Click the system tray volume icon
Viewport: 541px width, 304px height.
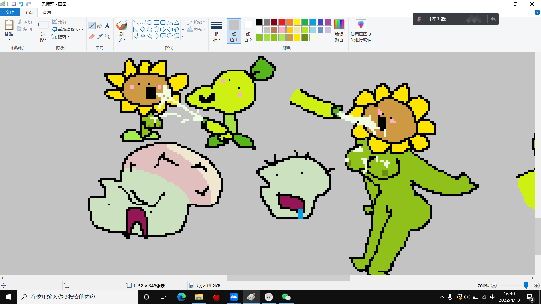(x=467, y=297)
